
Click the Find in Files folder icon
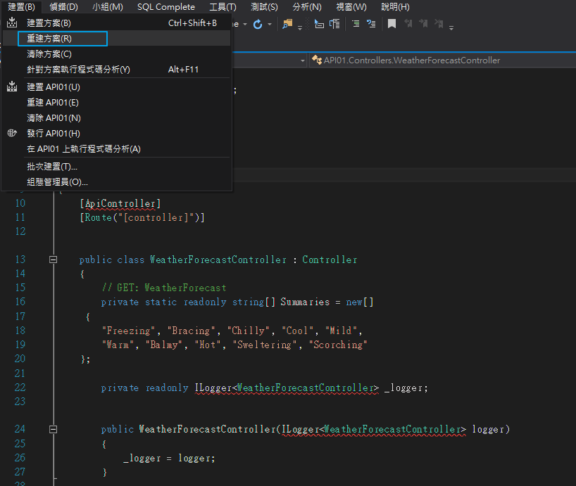click(287, 24)
